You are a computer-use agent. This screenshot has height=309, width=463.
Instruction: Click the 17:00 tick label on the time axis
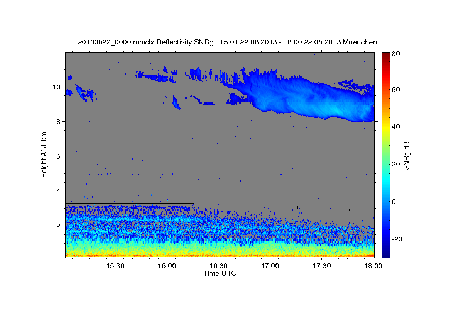[x=270, y=266]
